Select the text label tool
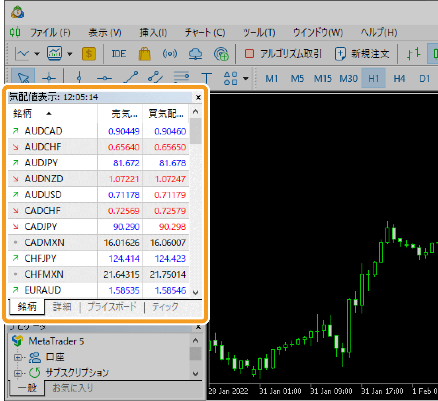 coord(206,78)
